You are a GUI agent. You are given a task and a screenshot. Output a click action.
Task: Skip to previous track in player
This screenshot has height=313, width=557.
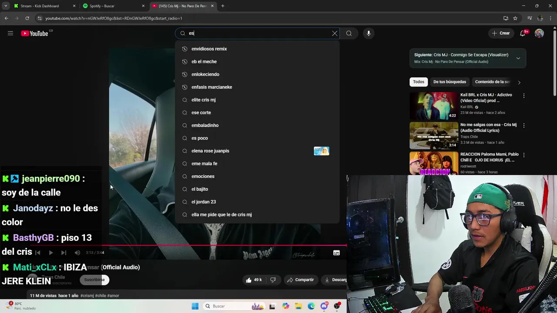38,253
